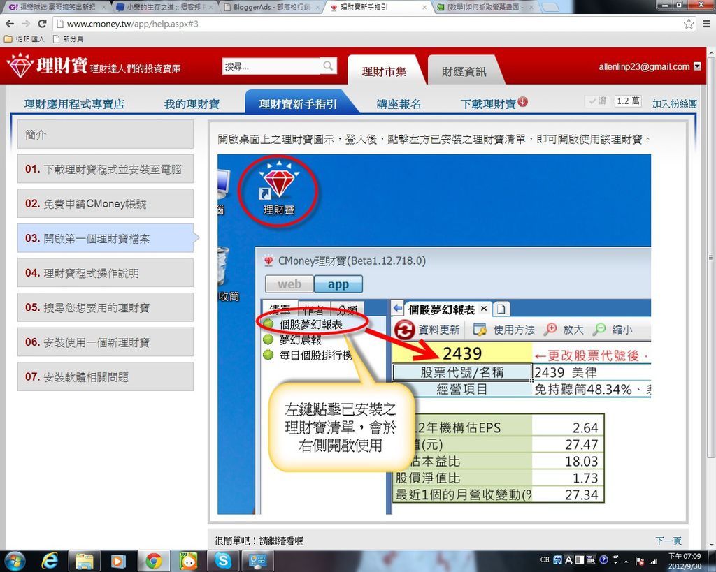Viewport: 716px width, 572px height.
Task: Launch Internet Explorer from the taskbar
Action: click(50, 561)
